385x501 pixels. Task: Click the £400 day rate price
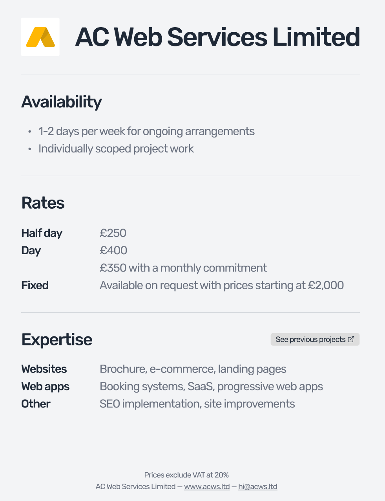click(x=113, y=250)
